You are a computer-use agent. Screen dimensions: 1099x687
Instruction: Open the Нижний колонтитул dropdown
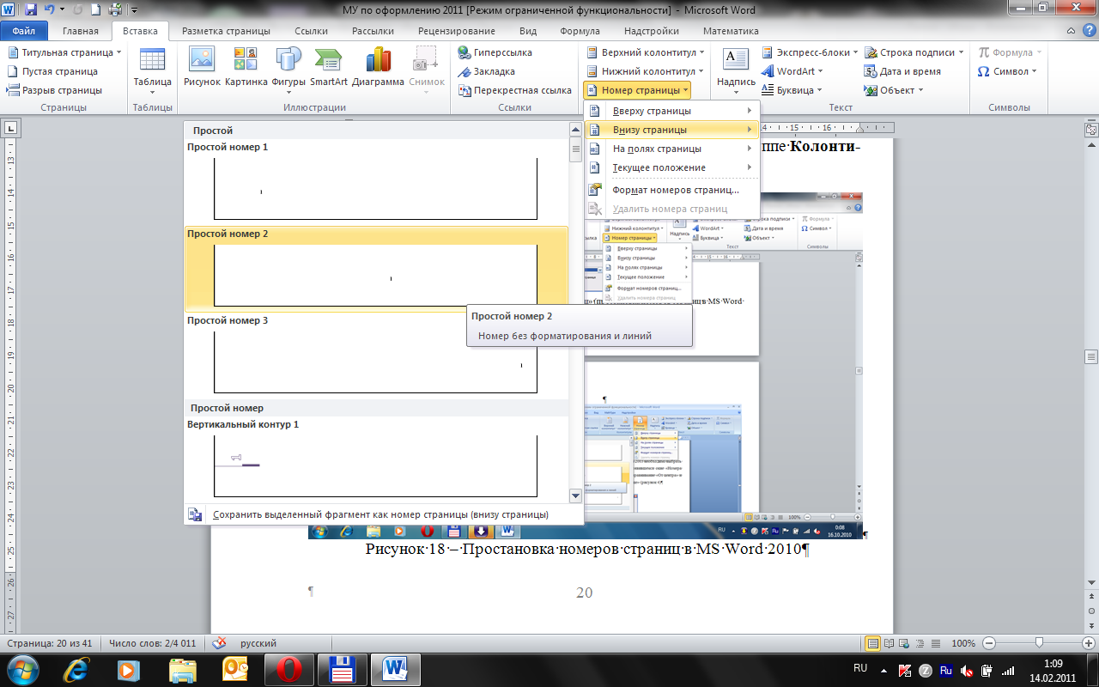click(701, 71)
